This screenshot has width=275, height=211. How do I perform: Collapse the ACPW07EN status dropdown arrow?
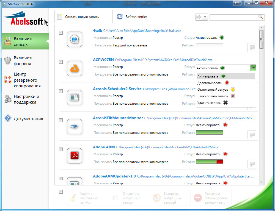click(253, 68)
